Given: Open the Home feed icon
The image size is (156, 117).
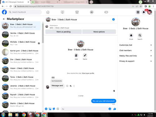Looking at the screenshot, I should (48, 12).
